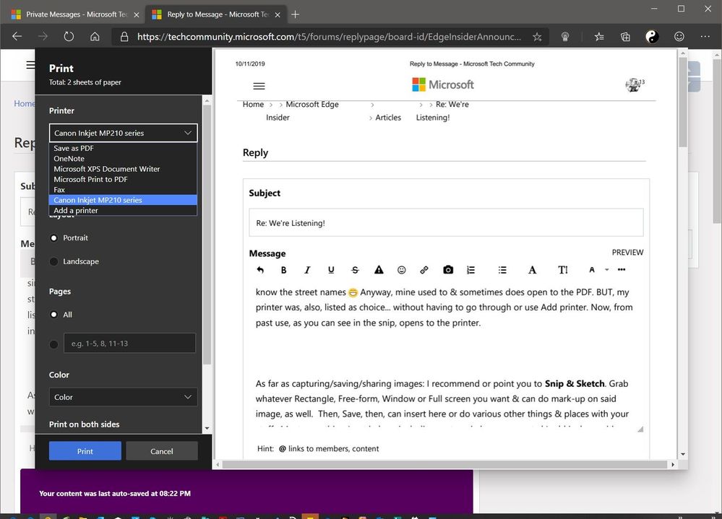Choose OneNote from printer list
The image size is (722, 519).
click(x=123, y=159)
